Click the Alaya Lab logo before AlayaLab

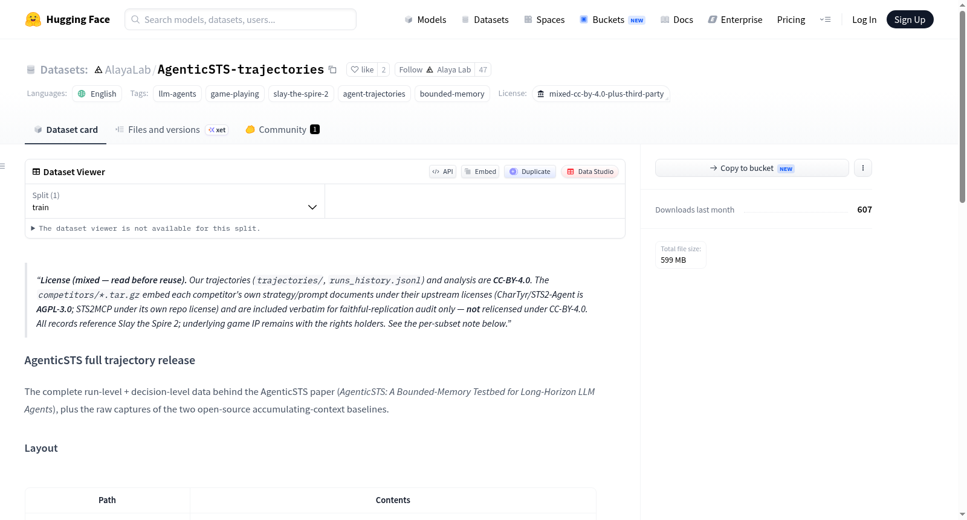(99, 70)
